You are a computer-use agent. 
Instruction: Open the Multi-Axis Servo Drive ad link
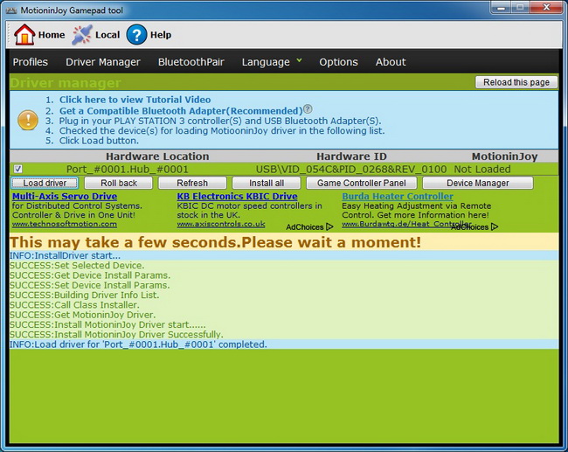point(65,197)
